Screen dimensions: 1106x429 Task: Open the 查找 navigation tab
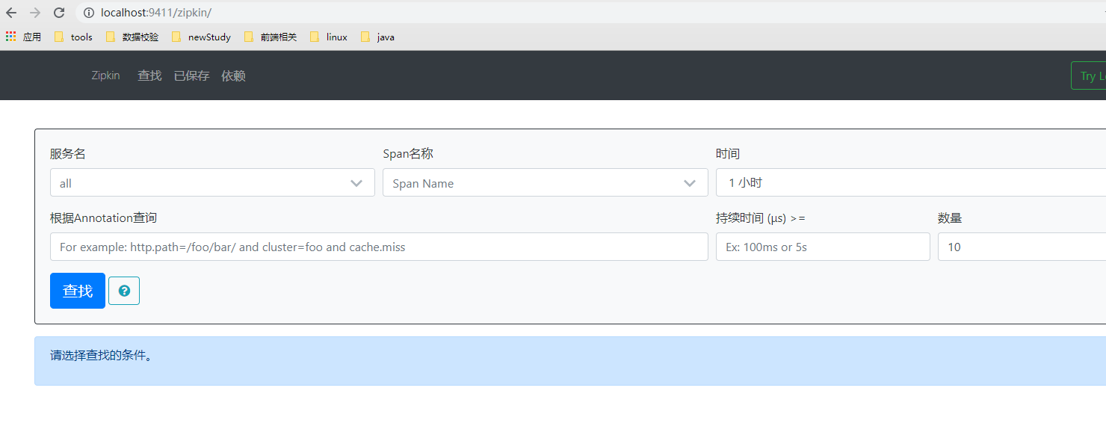pos(149,75)
